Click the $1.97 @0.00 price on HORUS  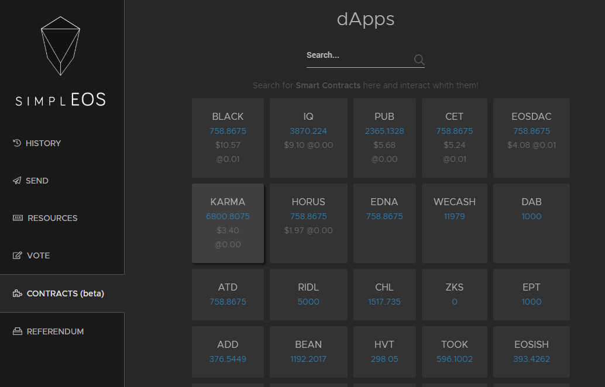[308, 230]
